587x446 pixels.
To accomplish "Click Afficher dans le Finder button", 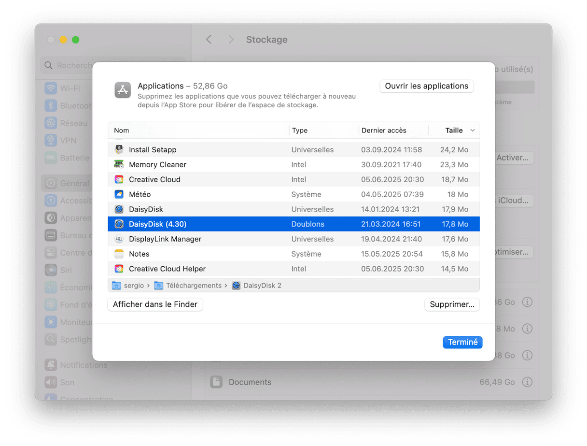I will pyautogui.click(x=155, y=304).
